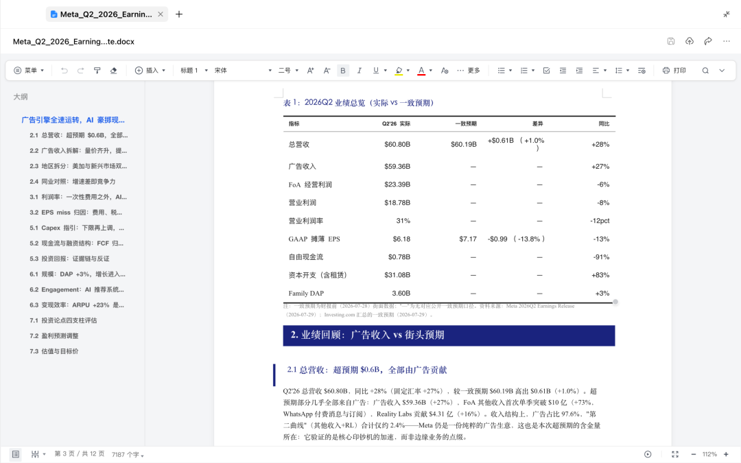The height and width of the screenshot is (463, 741).
Task: Collapse toolbar with the chevron
Action: click(722, 71)
